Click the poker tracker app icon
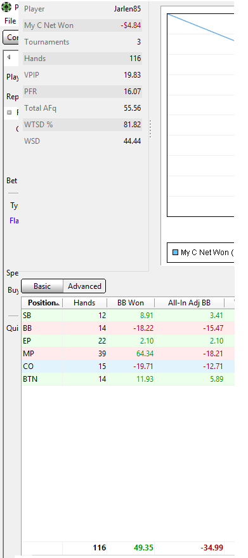 (6, 6)
